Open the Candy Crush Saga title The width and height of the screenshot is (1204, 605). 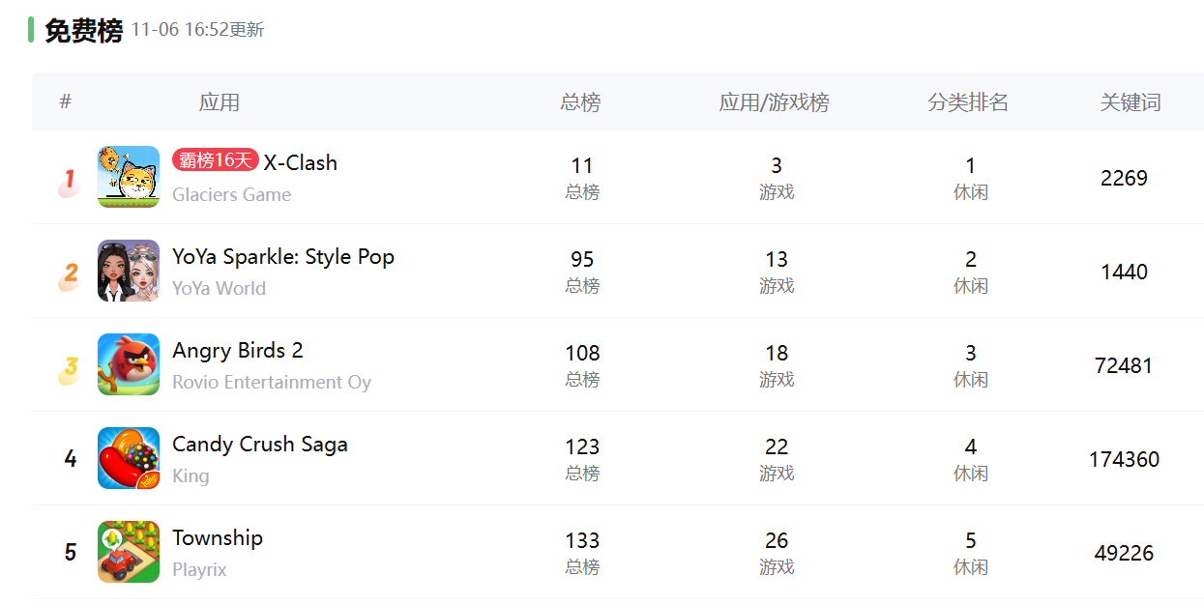pyautogui.click(x=260, y=444)
